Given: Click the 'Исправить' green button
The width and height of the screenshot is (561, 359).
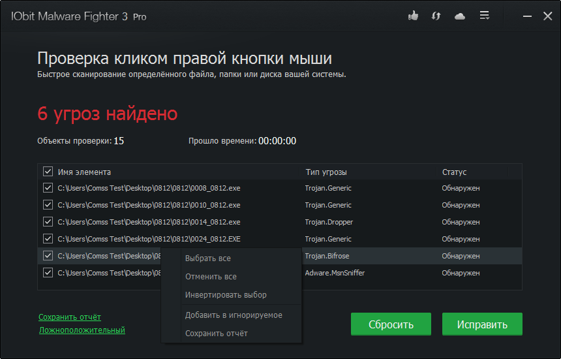Looking at the screenshot, I should pyautogui.click(x=482, y=324).
